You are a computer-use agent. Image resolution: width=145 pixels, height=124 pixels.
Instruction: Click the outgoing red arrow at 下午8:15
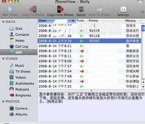(x=82, y=51)
